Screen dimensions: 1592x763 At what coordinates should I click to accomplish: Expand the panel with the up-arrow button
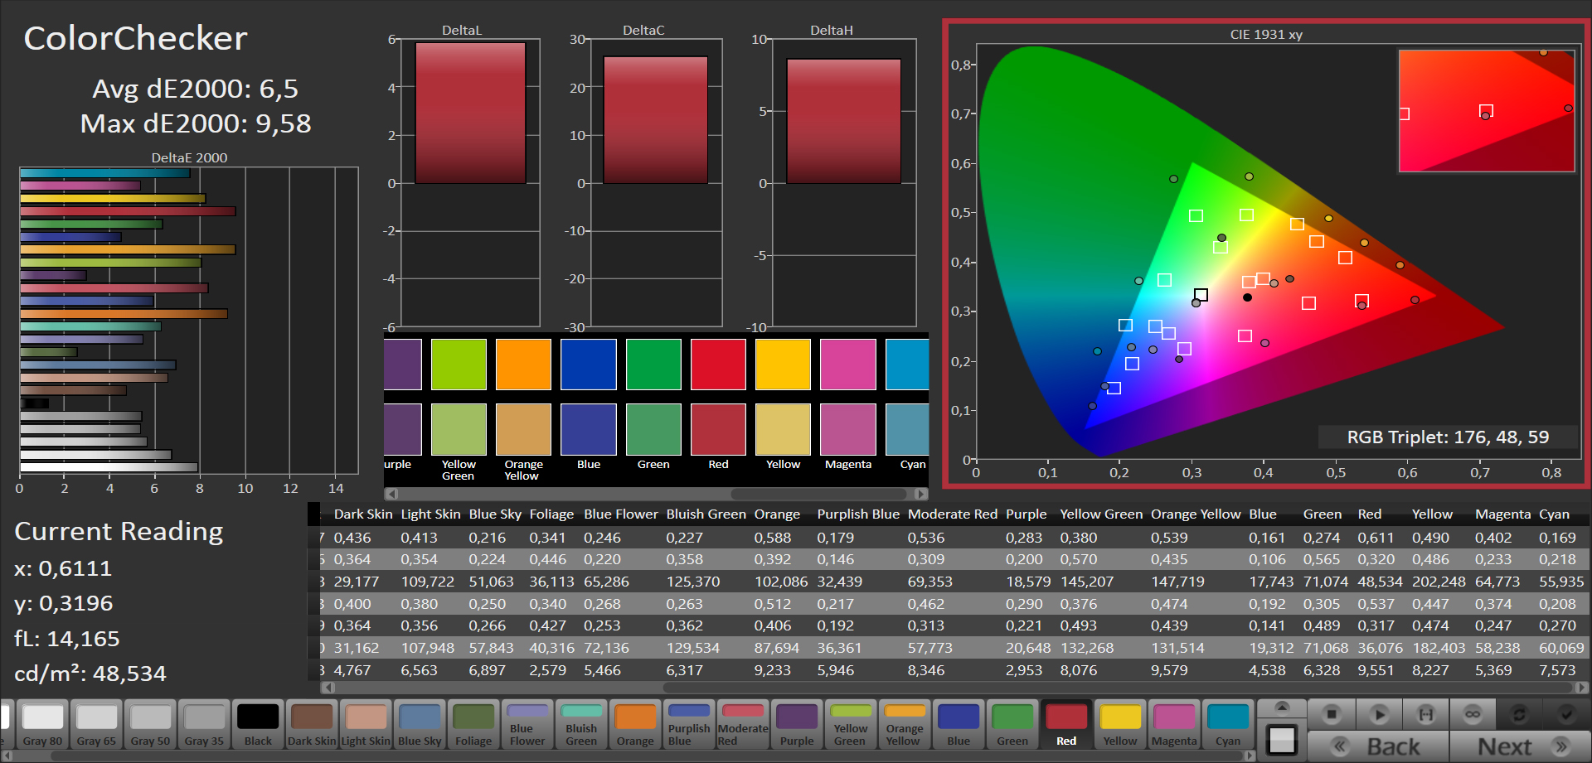click(1282, 707)
